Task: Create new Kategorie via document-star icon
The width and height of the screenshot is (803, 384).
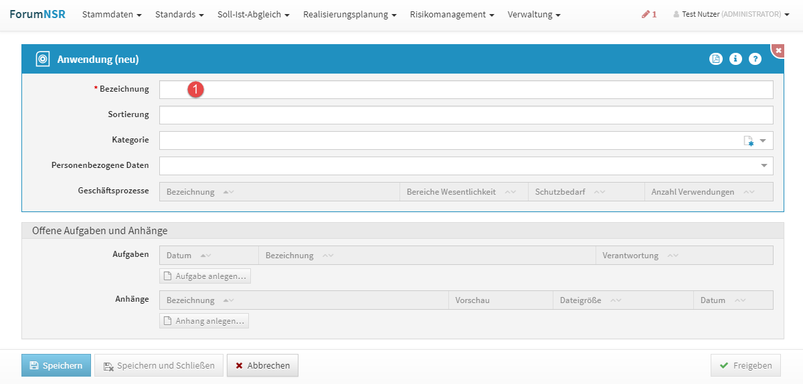Action: pos(748,140)
